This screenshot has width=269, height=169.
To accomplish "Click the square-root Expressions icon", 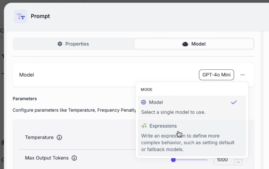I will (x=144, y=126).
